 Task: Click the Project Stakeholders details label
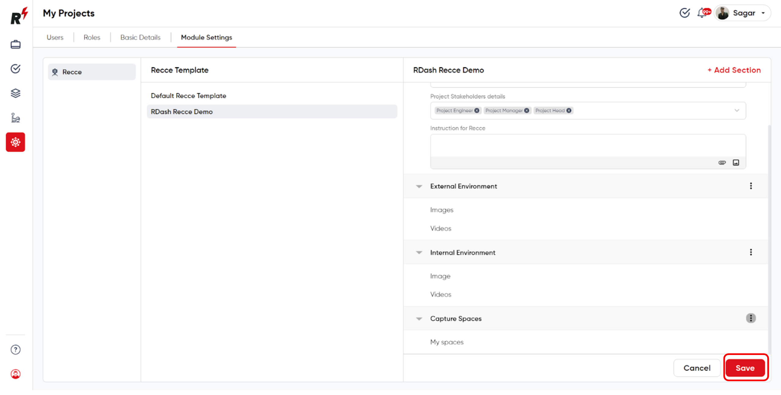(x=468, y=97)
